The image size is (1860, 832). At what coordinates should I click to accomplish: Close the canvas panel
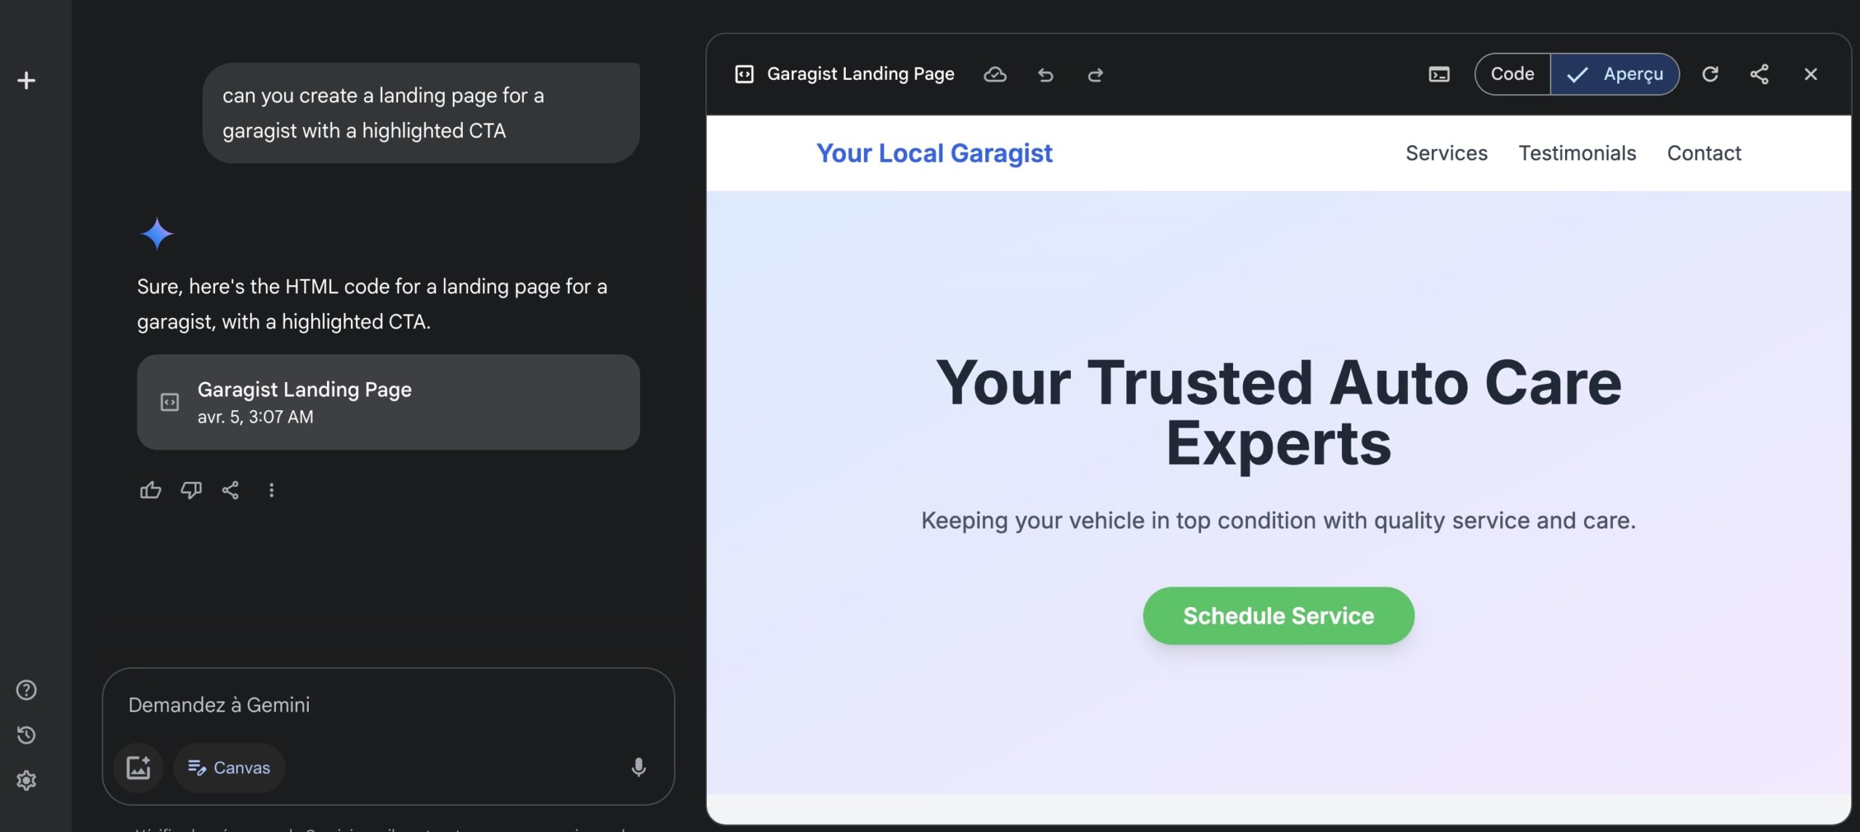1811,74
